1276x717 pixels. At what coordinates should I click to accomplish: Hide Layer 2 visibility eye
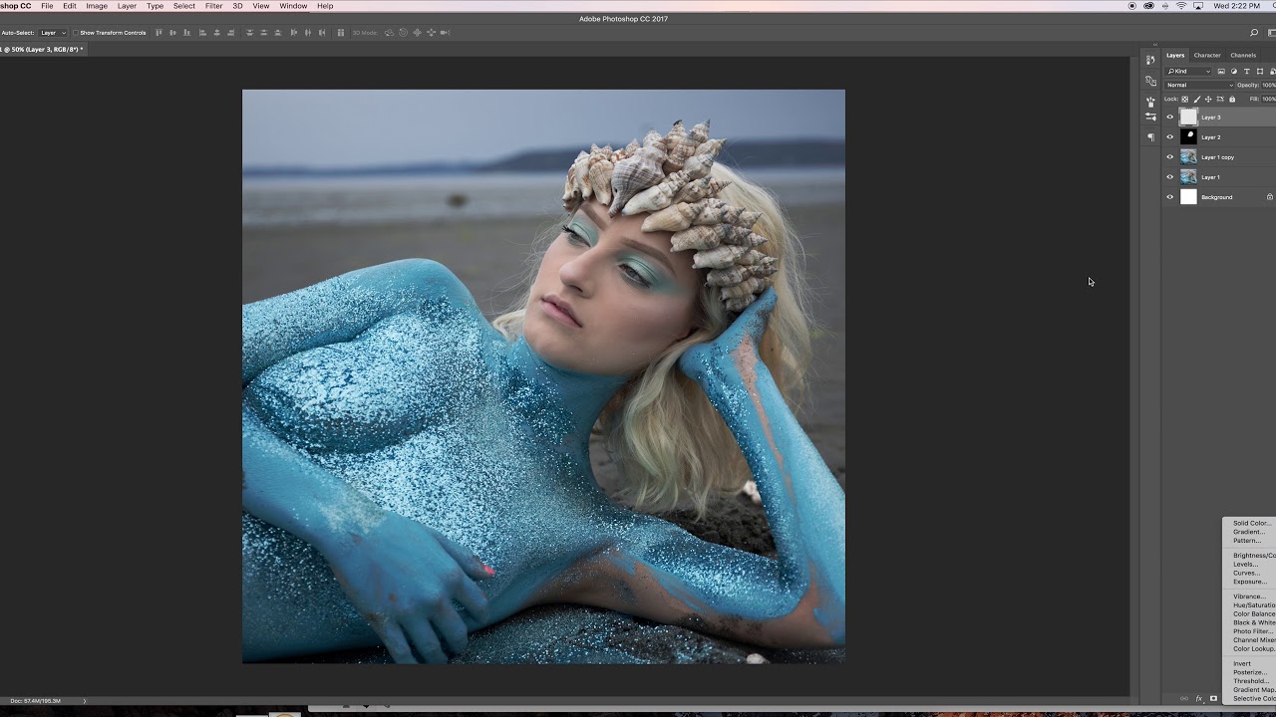(x=1170, y=136)
